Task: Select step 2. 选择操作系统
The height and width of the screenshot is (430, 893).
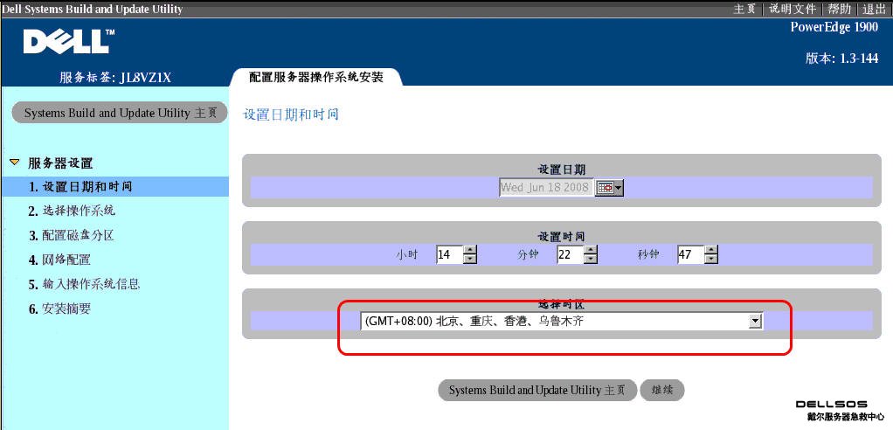Action: (x=79, y=211)
